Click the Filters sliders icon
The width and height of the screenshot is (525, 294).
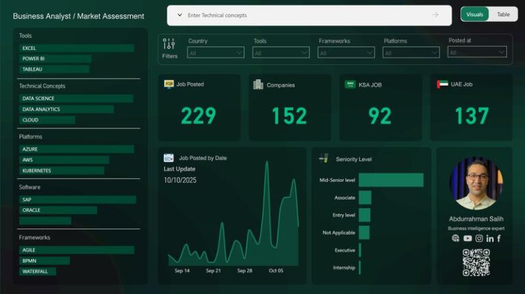(x=169, y=44)
